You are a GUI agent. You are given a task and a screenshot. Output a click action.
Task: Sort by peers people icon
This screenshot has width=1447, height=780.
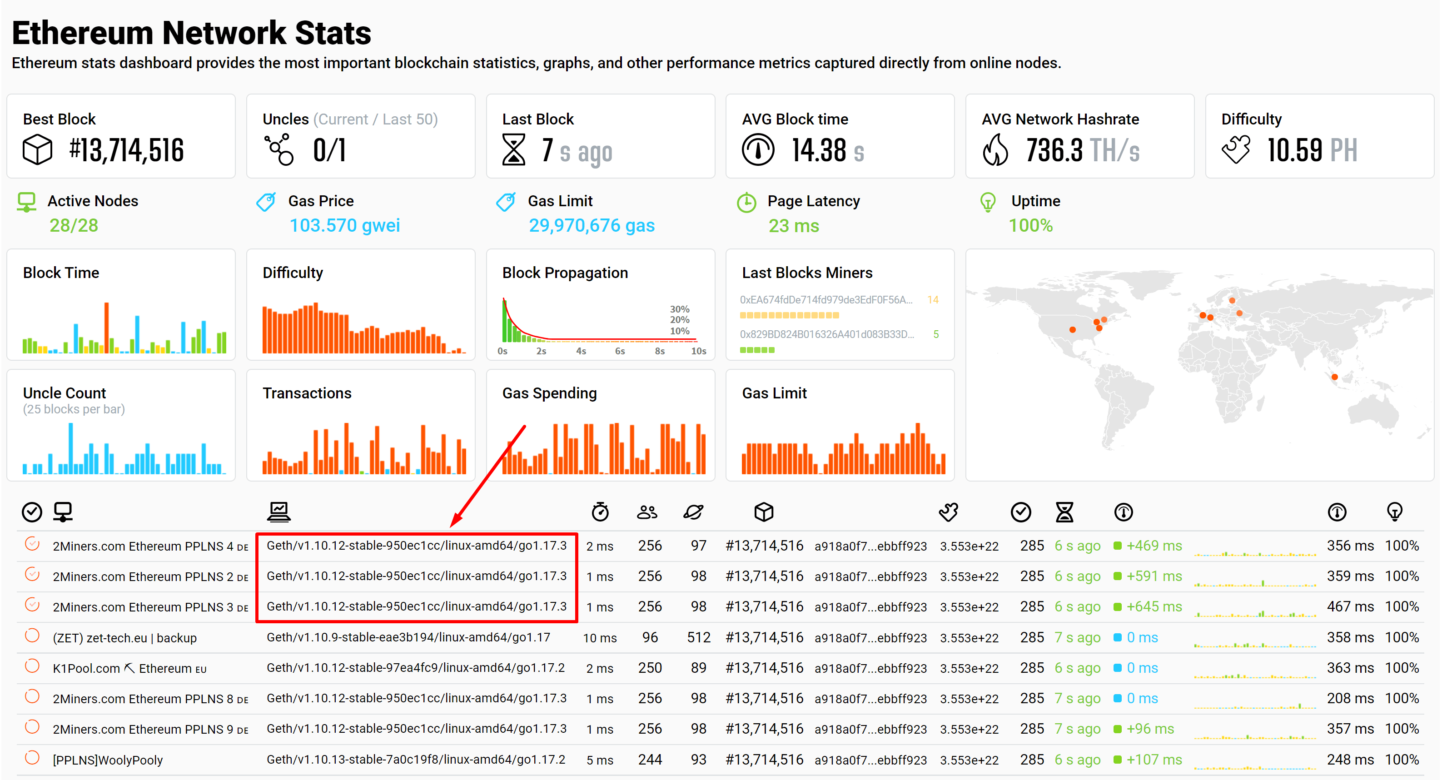647,512
